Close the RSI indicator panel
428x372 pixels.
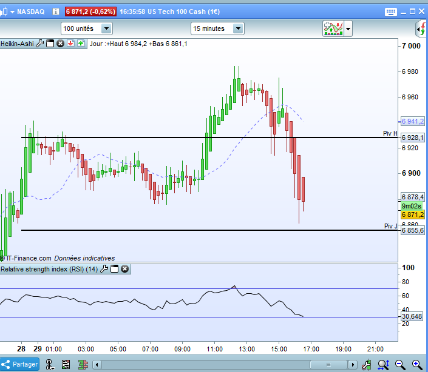[124, 269]
